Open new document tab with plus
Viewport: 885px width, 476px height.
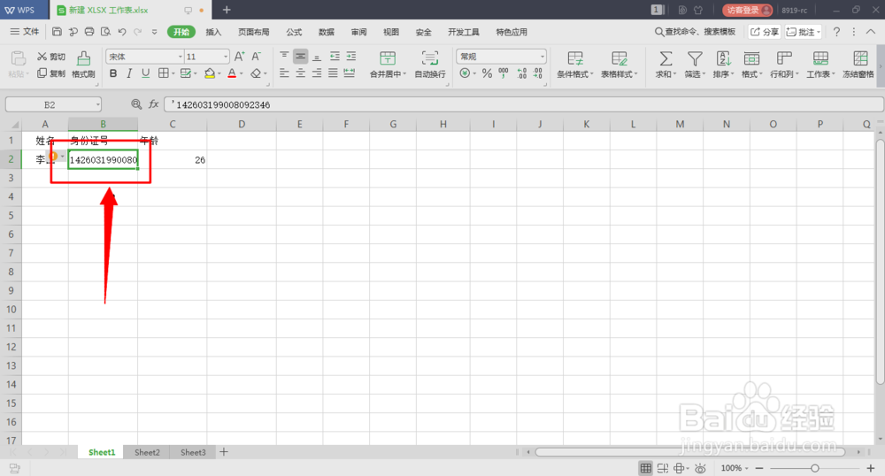coord(227,10)
